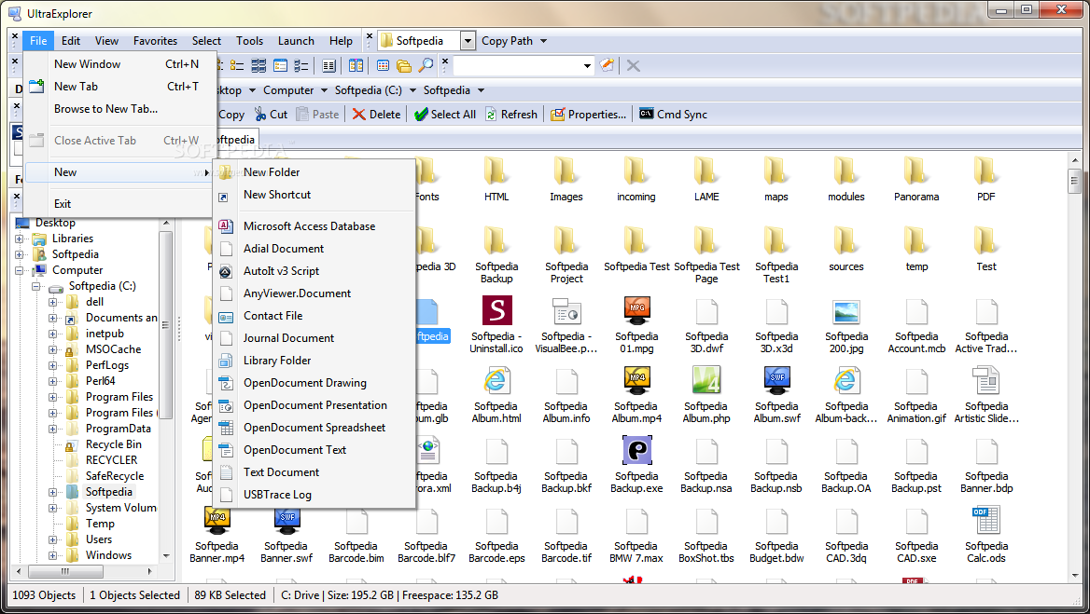This screenshot has height=614, width=1090.
Task: Select Softpedia VisualBee file icon
Action: pos(566,311)
